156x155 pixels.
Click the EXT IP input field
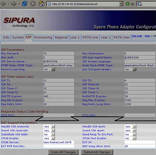coord(140,142)
